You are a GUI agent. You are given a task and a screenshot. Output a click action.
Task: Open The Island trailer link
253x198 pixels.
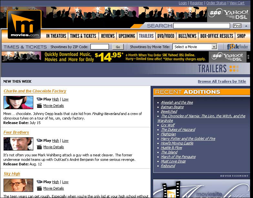click(x=169, y=152)
